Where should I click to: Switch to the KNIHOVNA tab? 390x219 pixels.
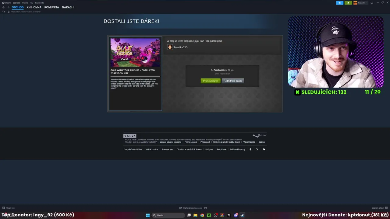(x=34, y=7)
